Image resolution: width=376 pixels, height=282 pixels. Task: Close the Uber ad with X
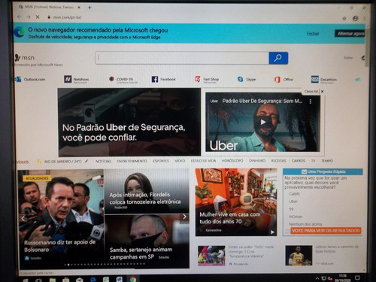pyautogui.click(x=323, y=92)
